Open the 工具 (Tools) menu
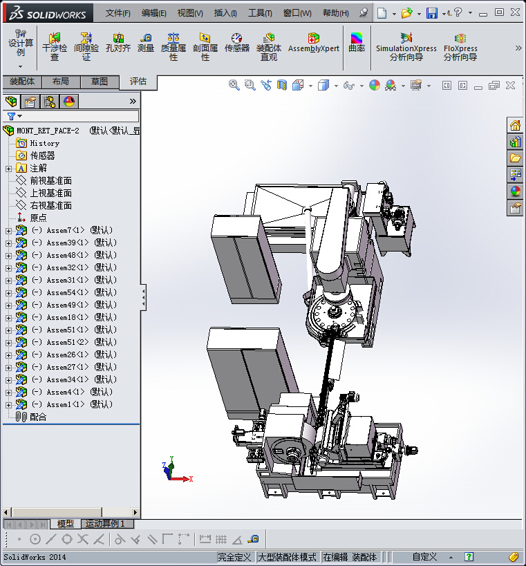Screen dimensions: 526x566 click(x=260, y=13)
